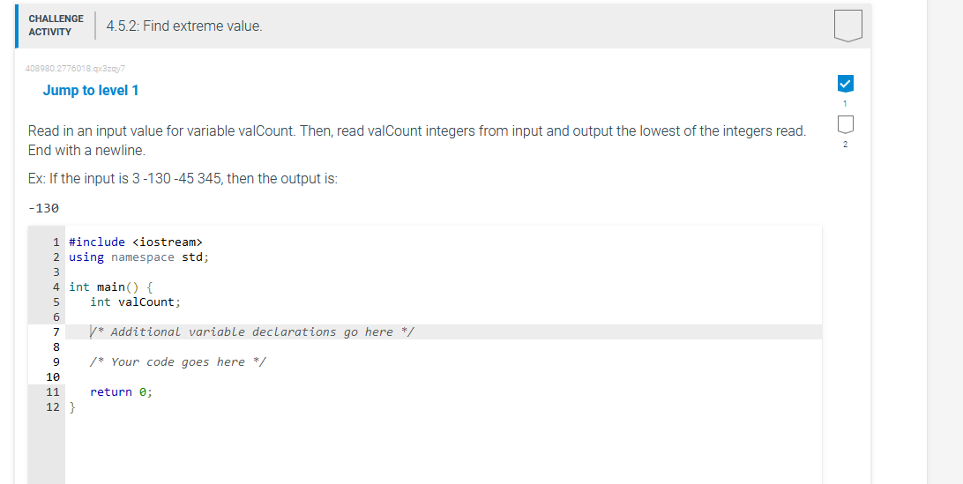Click empty line 8 in code editor
The image size is (963, 484).
point(442,347)
